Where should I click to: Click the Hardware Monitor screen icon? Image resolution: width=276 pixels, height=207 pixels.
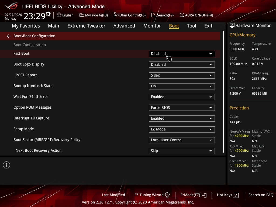pyautogui.click(x=232, y=26)
